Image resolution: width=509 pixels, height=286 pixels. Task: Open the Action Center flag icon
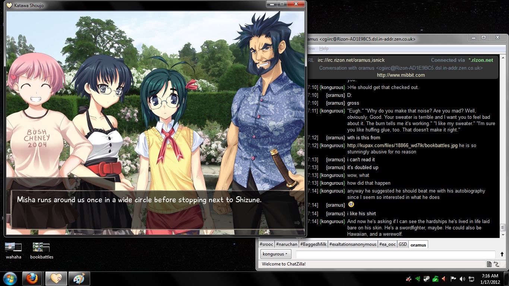[453, 279]
